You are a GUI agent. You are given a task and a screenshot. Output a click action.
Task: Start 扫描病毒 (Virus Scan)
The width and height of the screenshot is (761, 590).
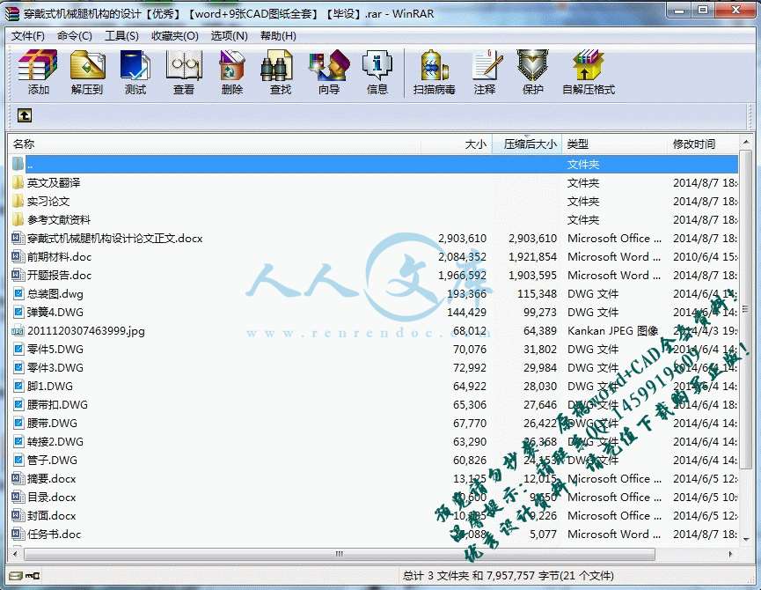(x=435, y=72)
